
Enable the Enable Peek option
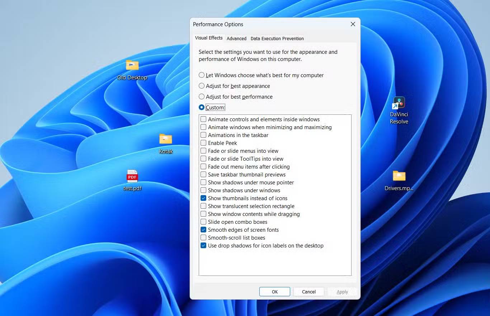203,143
